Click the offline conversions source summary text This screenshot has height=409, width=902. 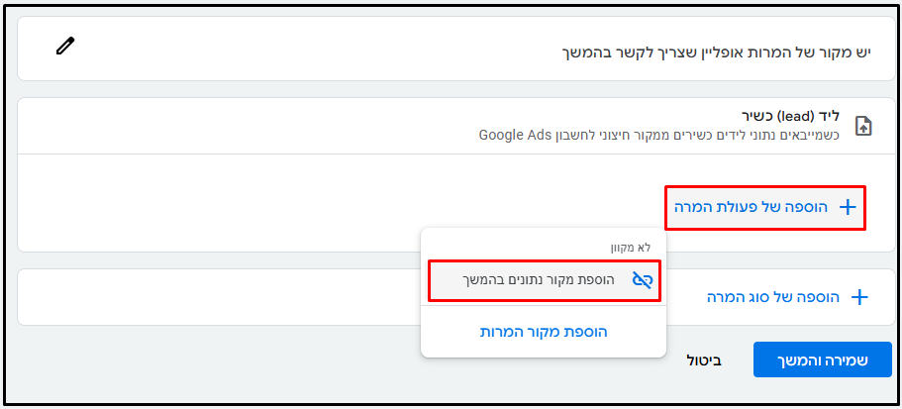pyautogui.click(x=716, y=52)
